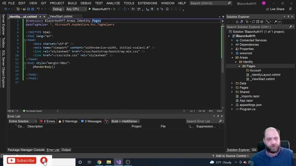Image resolution: width=296 pixels, height=166 pixels.
Task: Click the Live Share button
Action: pos(275,9)
